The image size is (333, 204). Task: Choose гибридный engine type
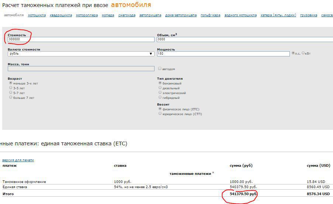click(x=160, y=98)
